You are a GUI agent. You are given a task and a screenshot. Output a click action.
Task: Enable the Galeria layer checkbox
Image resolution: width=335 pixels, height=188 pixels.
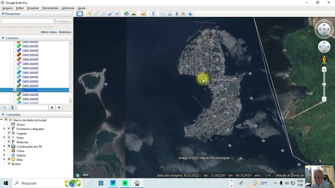(9, 155)
